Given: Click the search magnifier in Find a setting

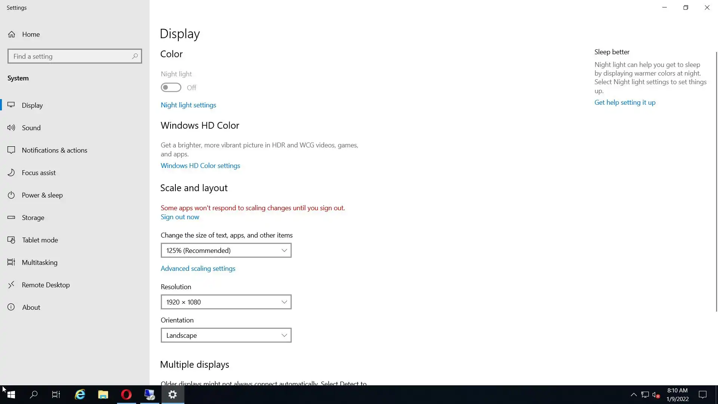Looking at the screenshot, I should (x=135, y=56).
